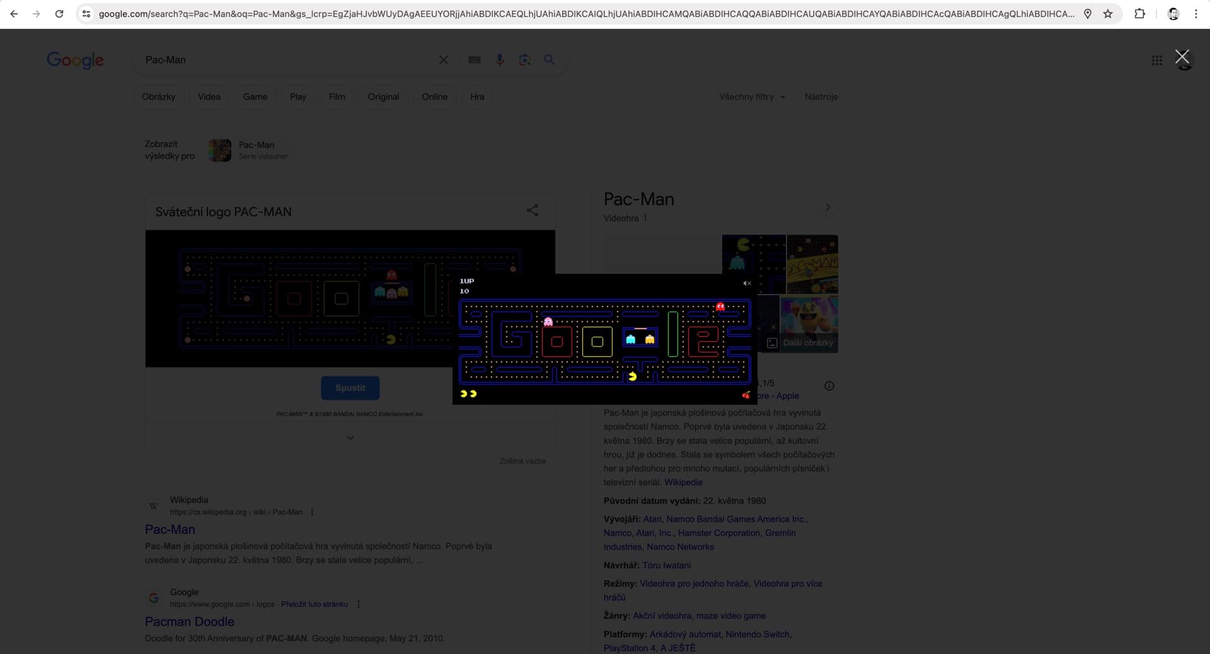
Task: Select the Online filter chip
Action: tap(435, 97)
